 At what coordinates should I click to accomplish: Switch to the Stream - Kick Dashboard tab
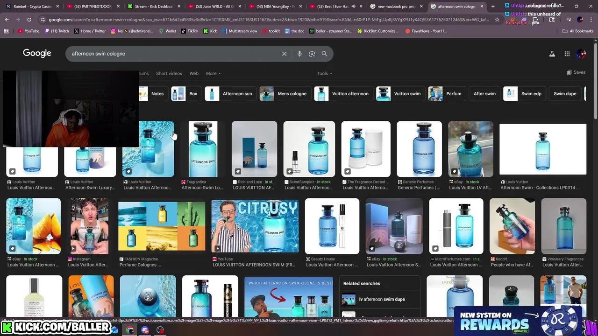153,7
